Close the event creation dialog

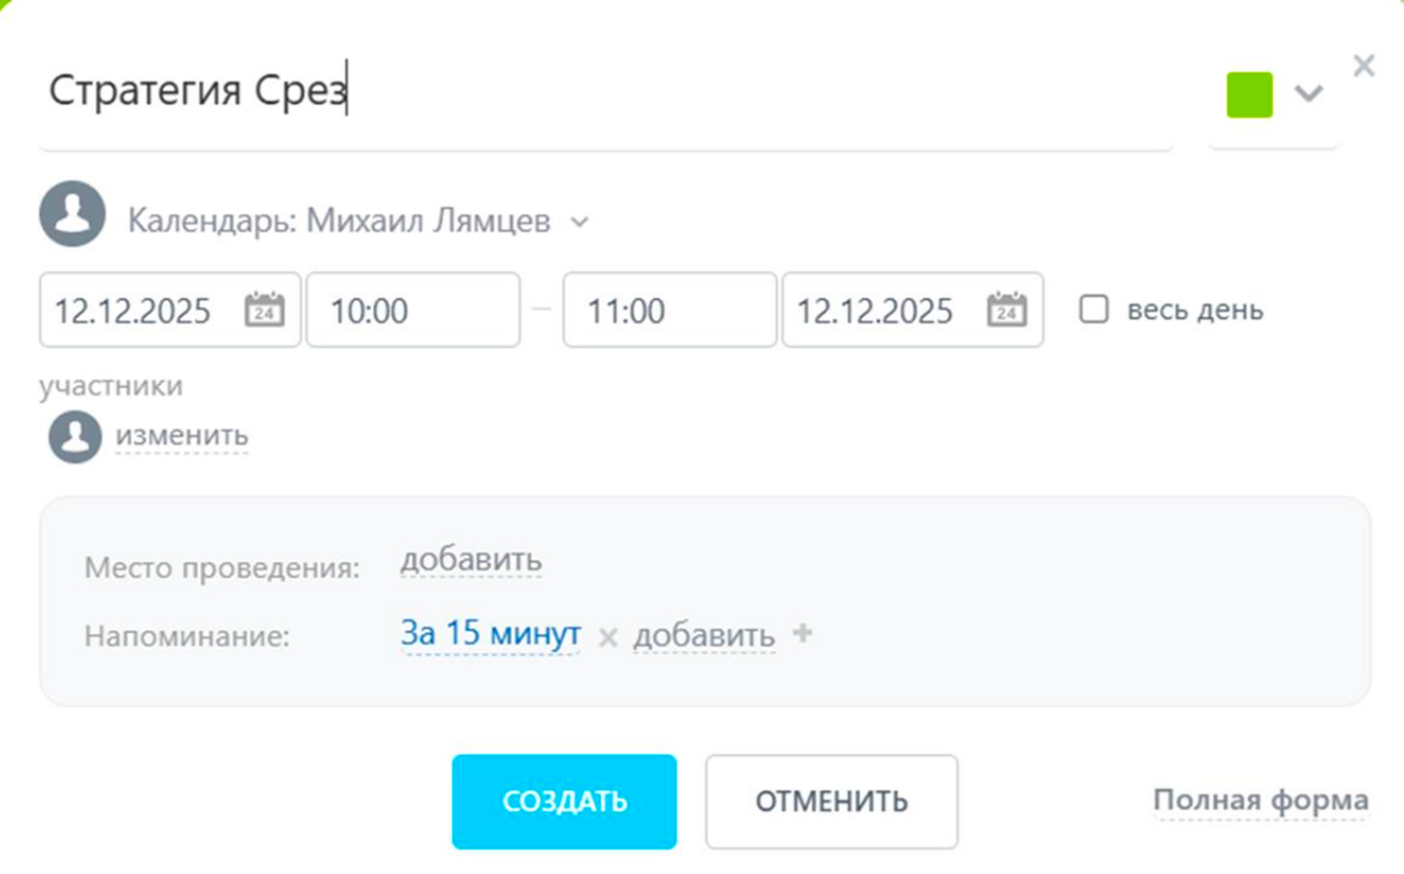(1364, 65)
